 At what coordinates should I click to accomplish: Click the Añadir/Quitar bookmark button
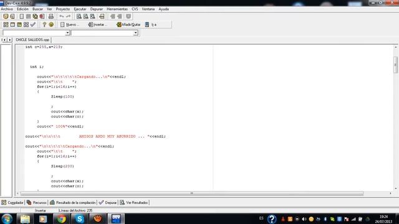(128, 24)
